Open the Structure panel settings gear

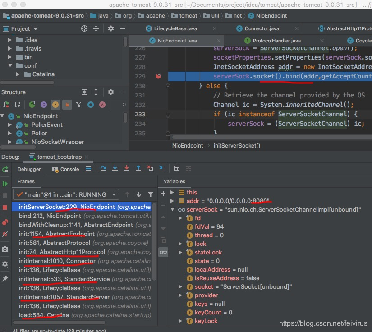click(x=111, y=92)
